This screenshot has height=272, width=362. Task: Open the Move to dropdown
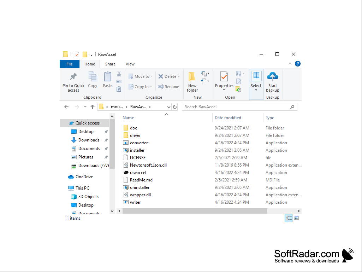click(x=141, y=76)
